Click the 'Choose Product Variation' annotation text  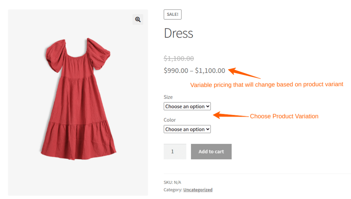pos(284,116)
